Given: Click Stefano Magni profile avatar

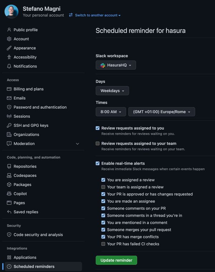Looking at the screenshot, I should 11,11.
